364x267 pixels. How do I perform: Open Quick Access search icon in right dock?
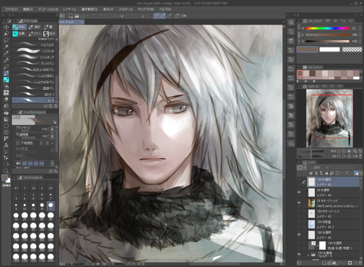point(291,23)
